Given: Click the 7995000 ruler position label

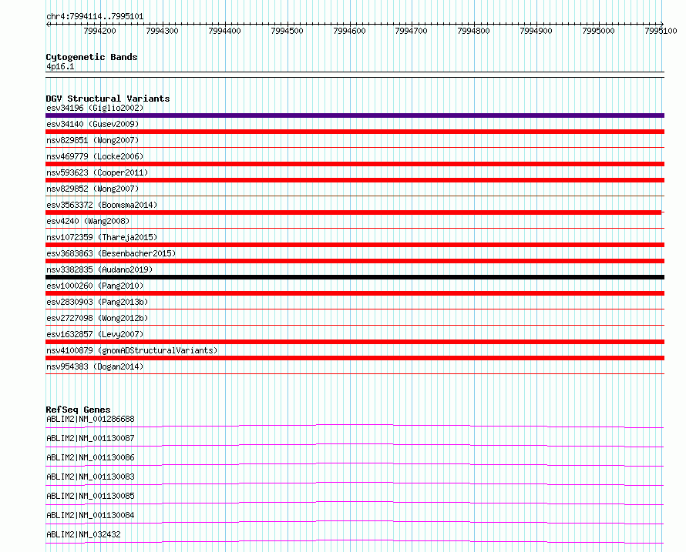Looking at the screenshot, I should tap(598, 31).
